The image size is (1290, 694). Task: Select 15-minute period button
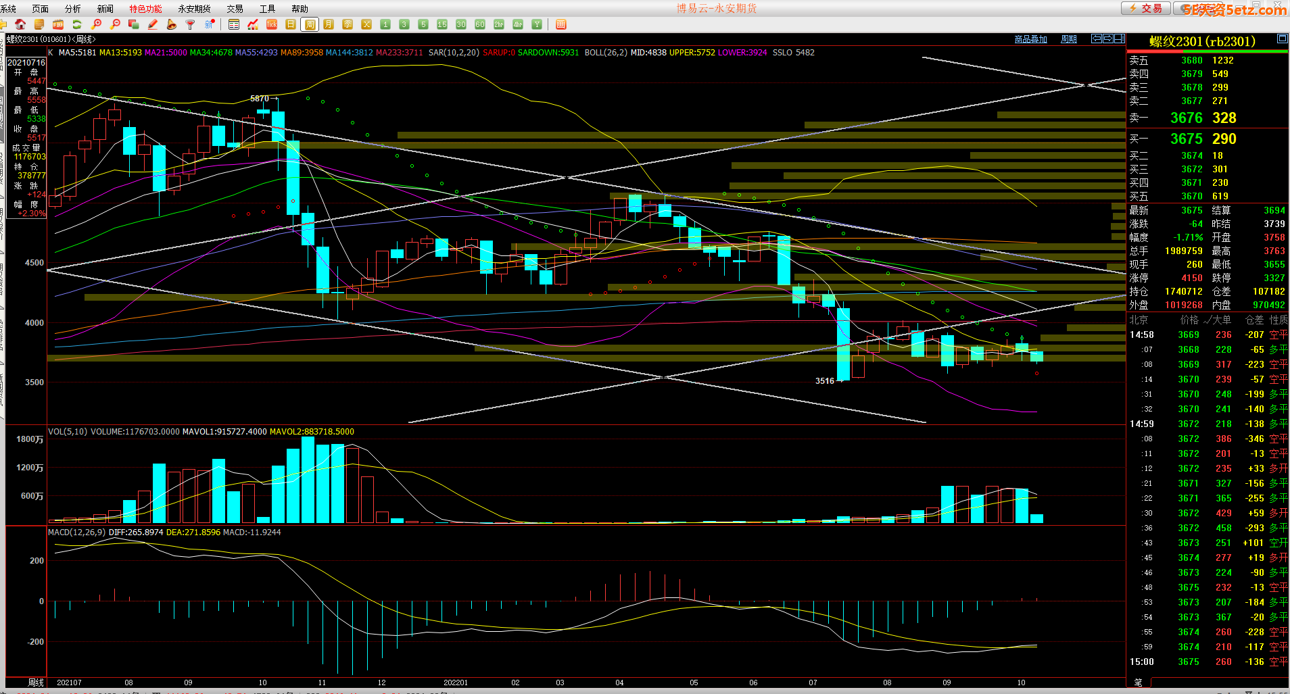pyautogui.click(x=442, y=24)
